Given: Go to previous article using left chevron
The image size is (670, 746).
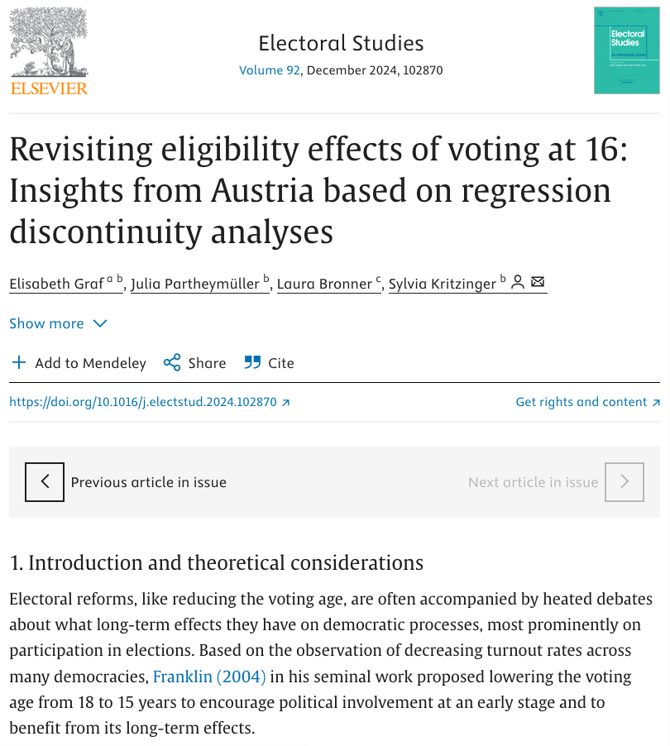Looking at the screenshot, I should click(x=45, y=482).
